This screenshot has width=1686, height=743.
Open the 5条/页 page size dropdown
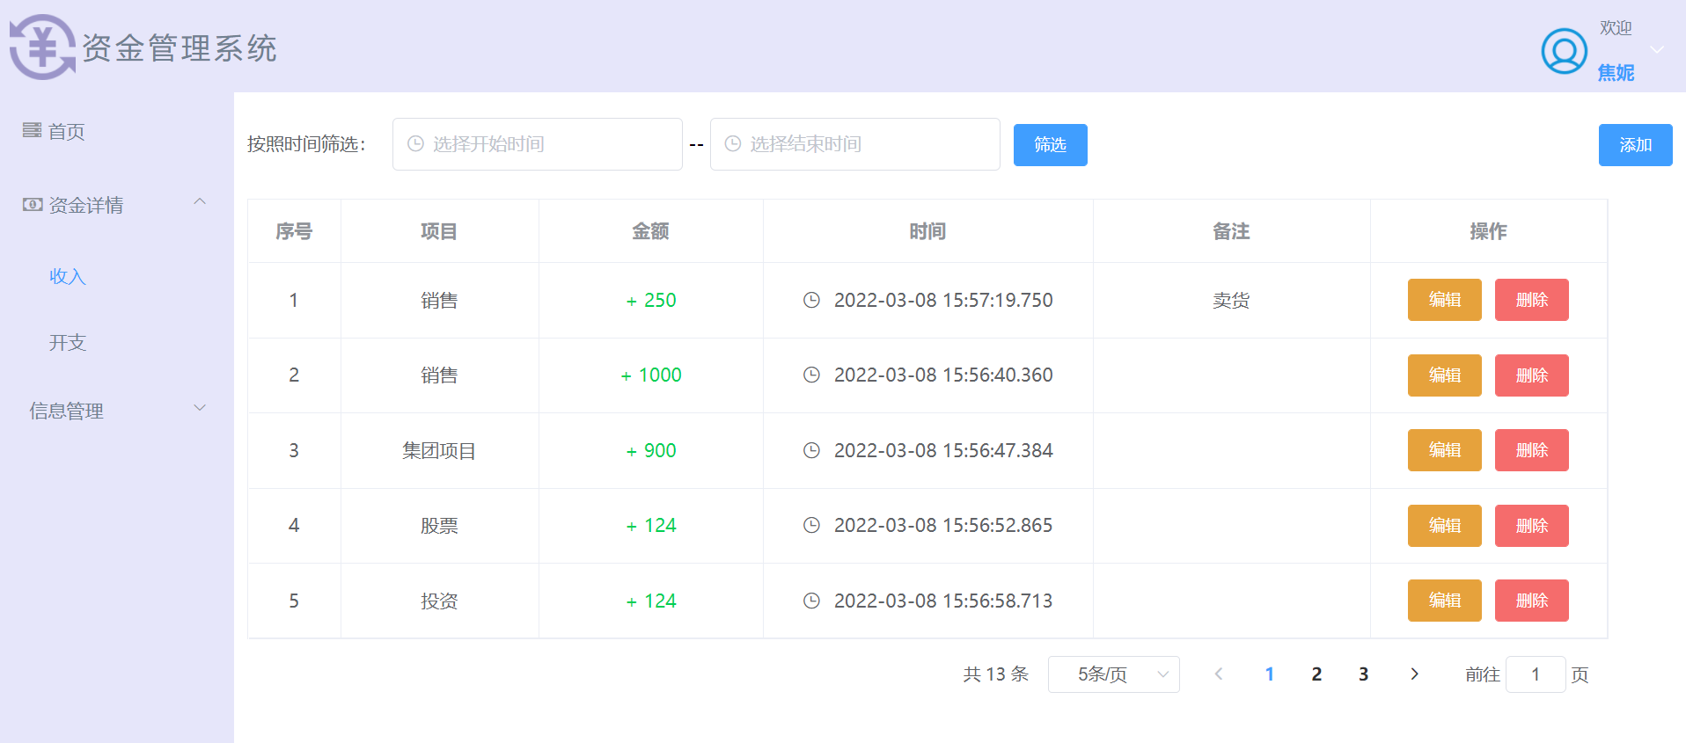point(1113,674)
